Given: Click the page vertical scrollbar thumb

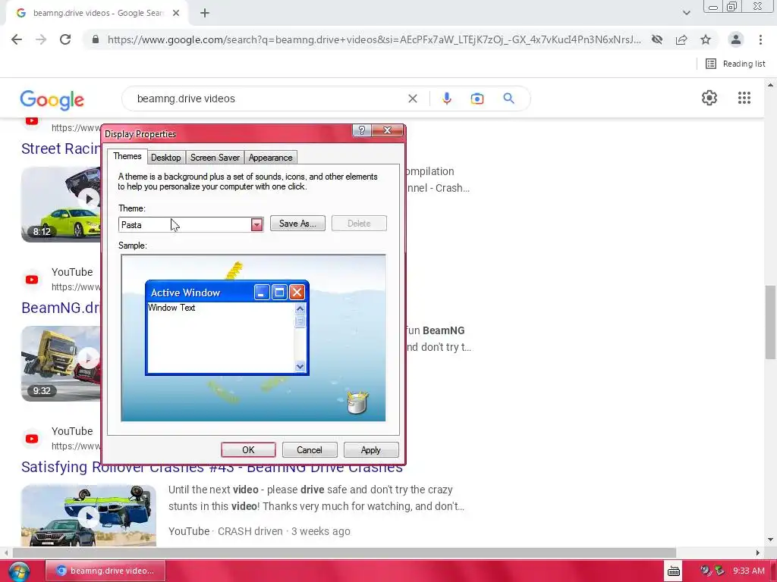Looking at the screenshot, I should coord(770,321).
